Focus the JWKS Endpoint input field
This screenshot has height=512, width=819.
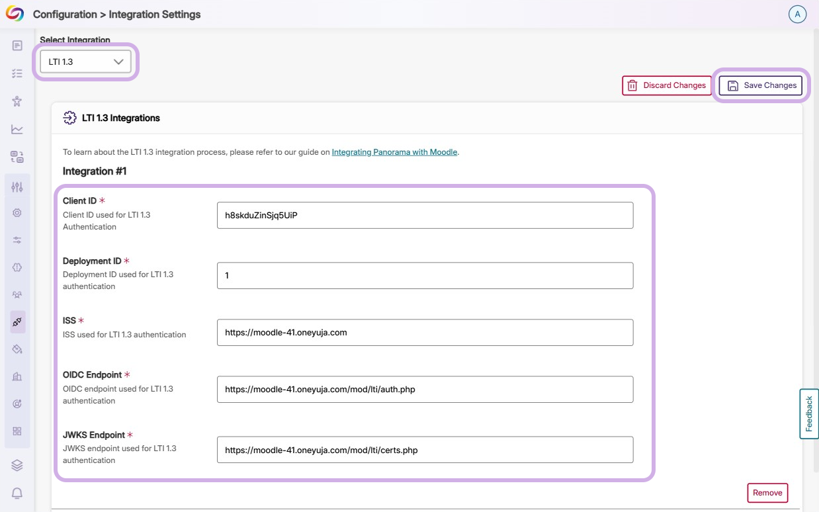click(425, 450)
